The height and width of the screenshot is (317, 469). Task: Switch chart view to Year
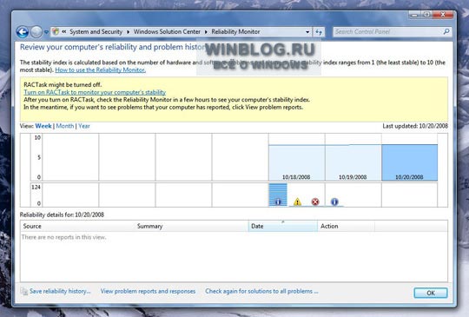(84, 126)
